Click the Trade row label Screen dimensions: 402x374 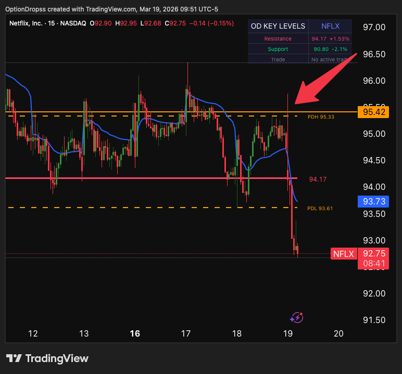pyautogui.click(x=278, y=59)
